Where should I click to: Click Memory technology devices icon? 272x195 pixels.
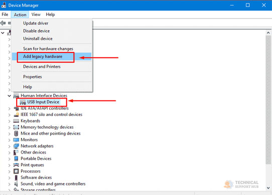(x=16, y=127)
